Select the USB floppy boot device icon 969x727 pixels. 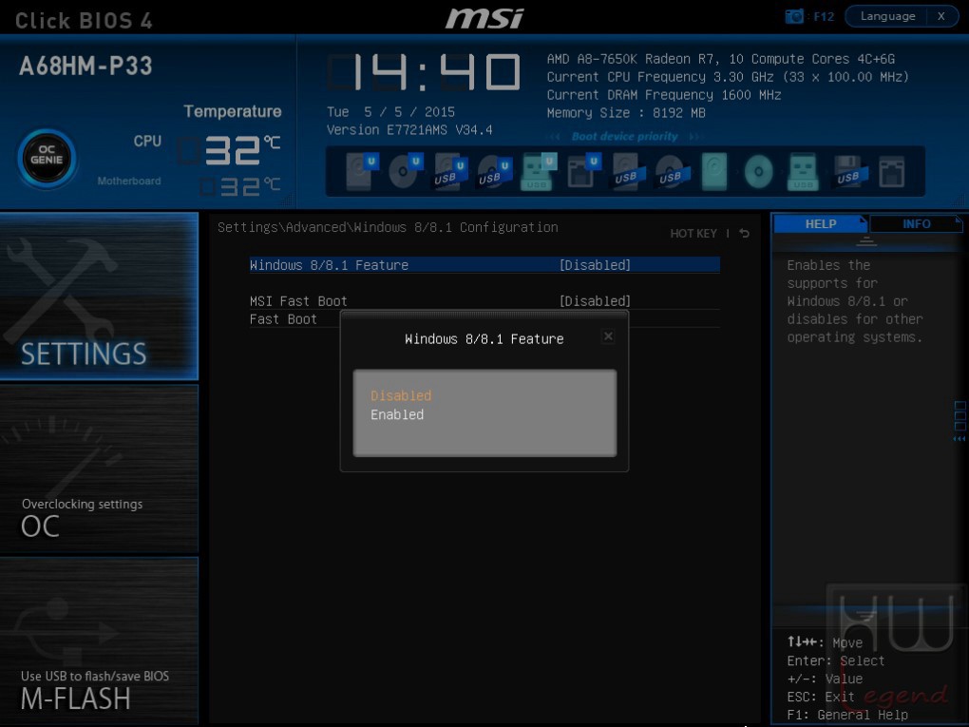tap(849, 171)
